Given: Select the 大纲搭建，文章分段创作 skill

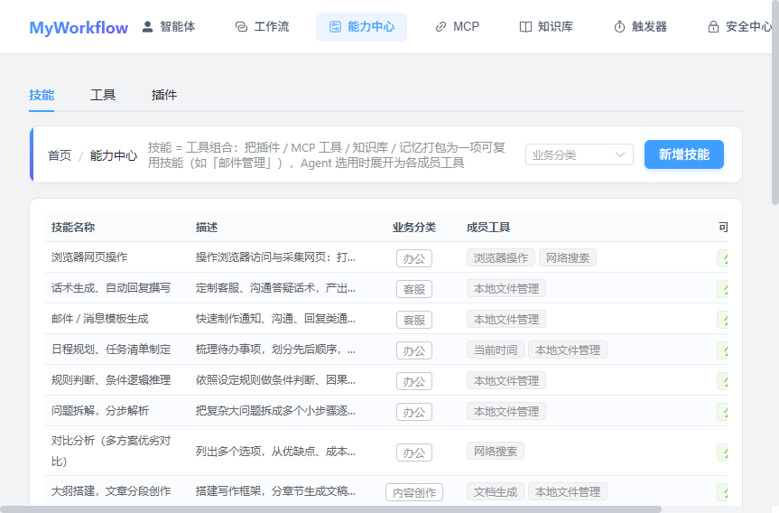Looking at the screenshot, I should click(111, 491).
